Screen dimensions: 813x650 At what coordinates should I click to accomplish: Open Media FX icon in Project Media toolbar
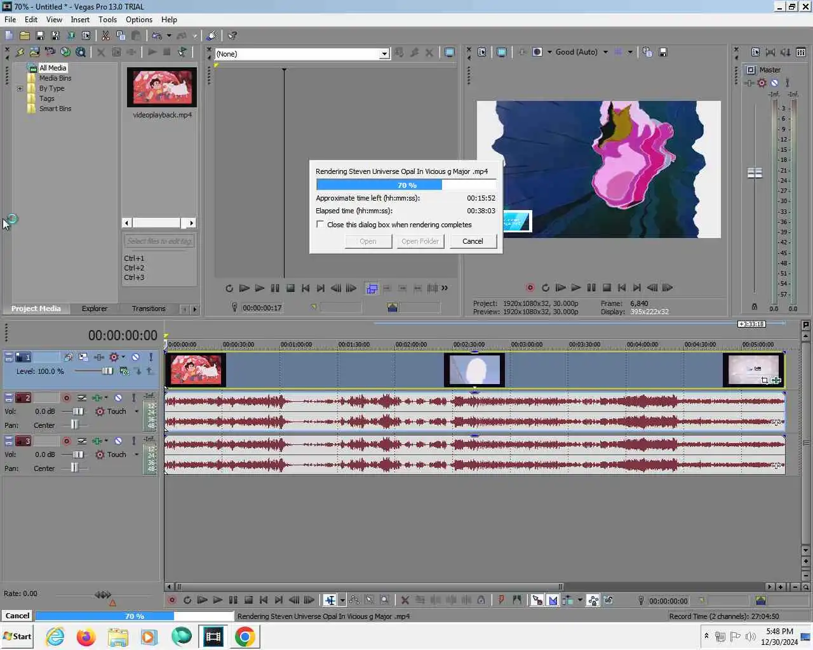(x=131, y=52)
